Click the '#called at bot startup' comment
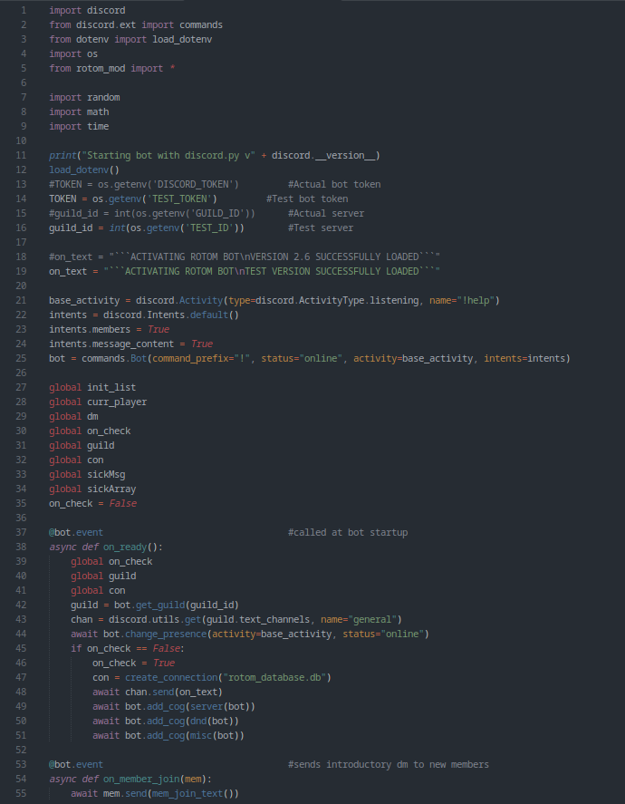The width and height of the screenshot is (625, 804). [348, 532]
